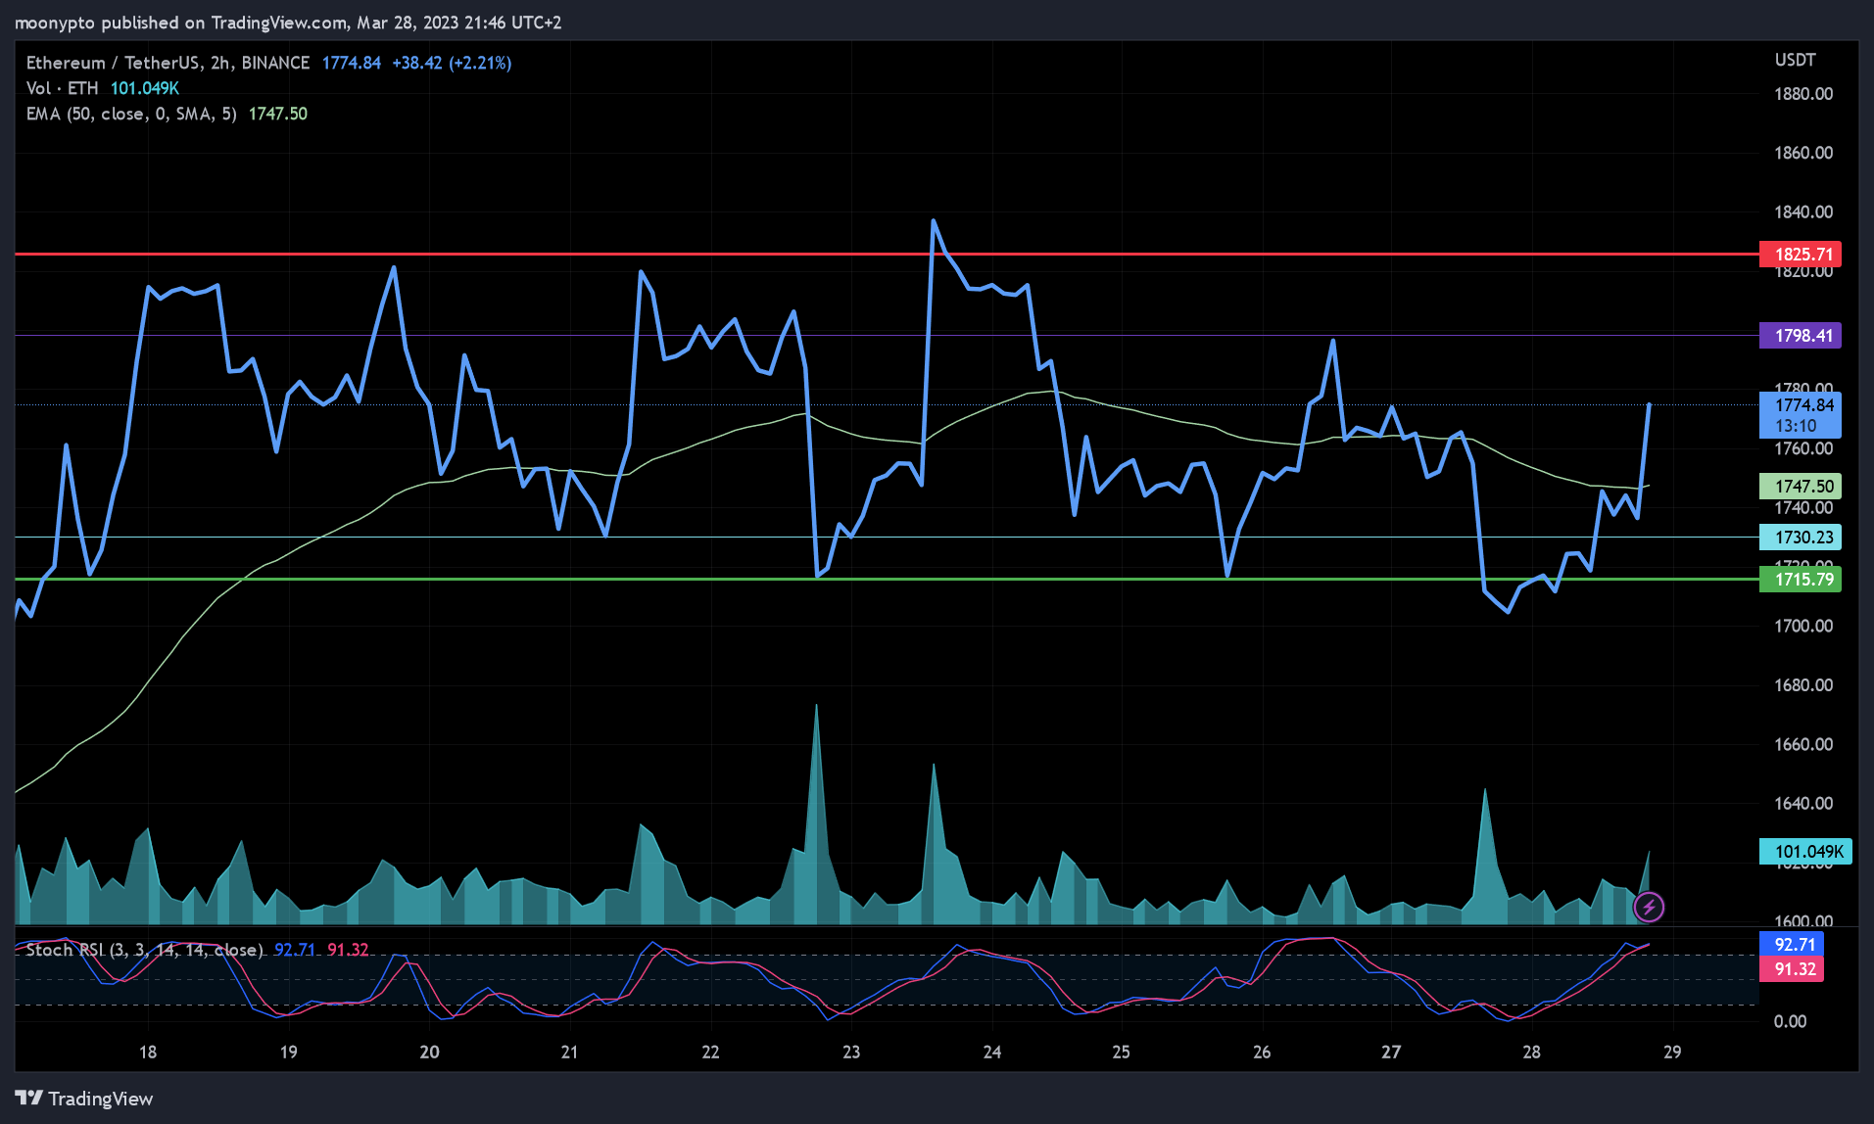The width and height of the screenshot is (1874, 1124).
Task: Click the Stoch RSI (3, 3, 14, 14, close) legend
Action: pyautogui.click(x=145, y=950)
